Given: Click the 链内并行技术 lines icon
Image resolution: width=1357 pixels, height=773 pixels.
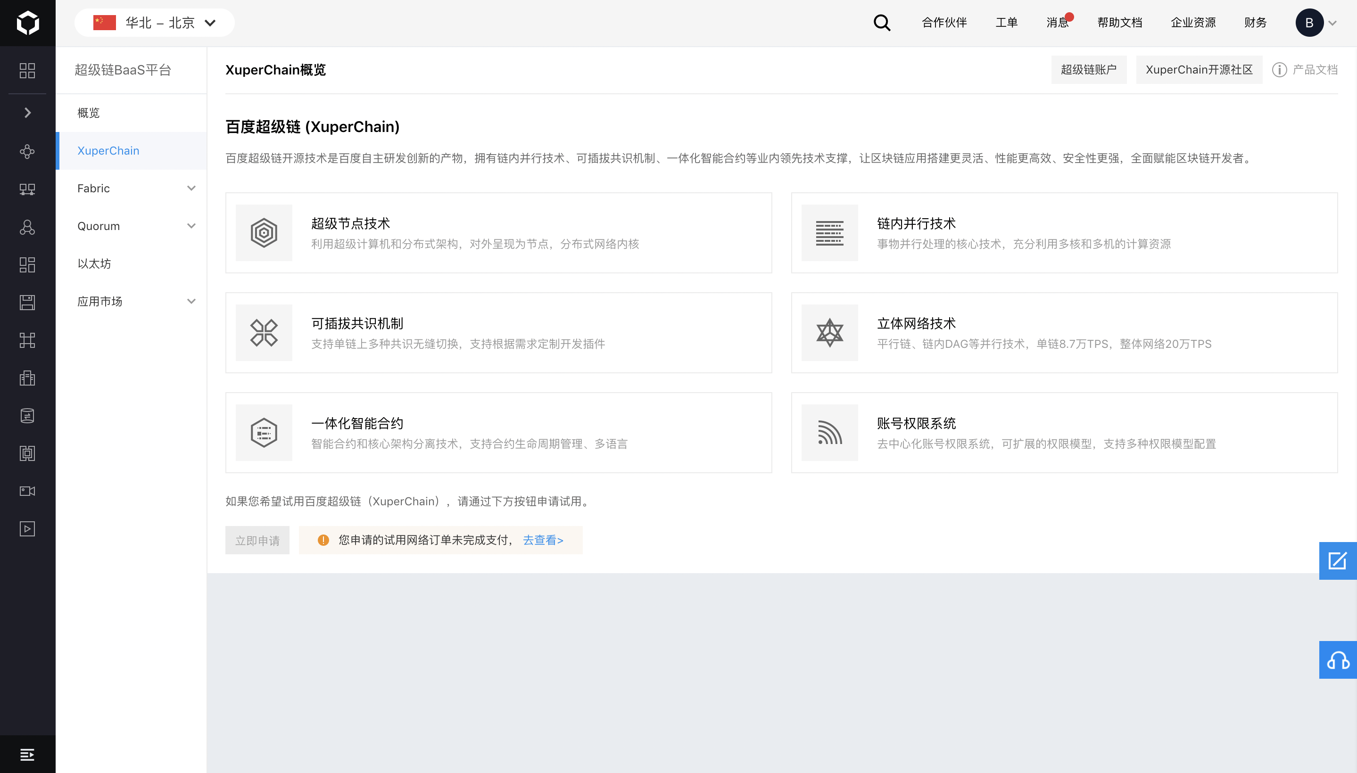Looking at the screenshot, I should click(x=829, y=232).
